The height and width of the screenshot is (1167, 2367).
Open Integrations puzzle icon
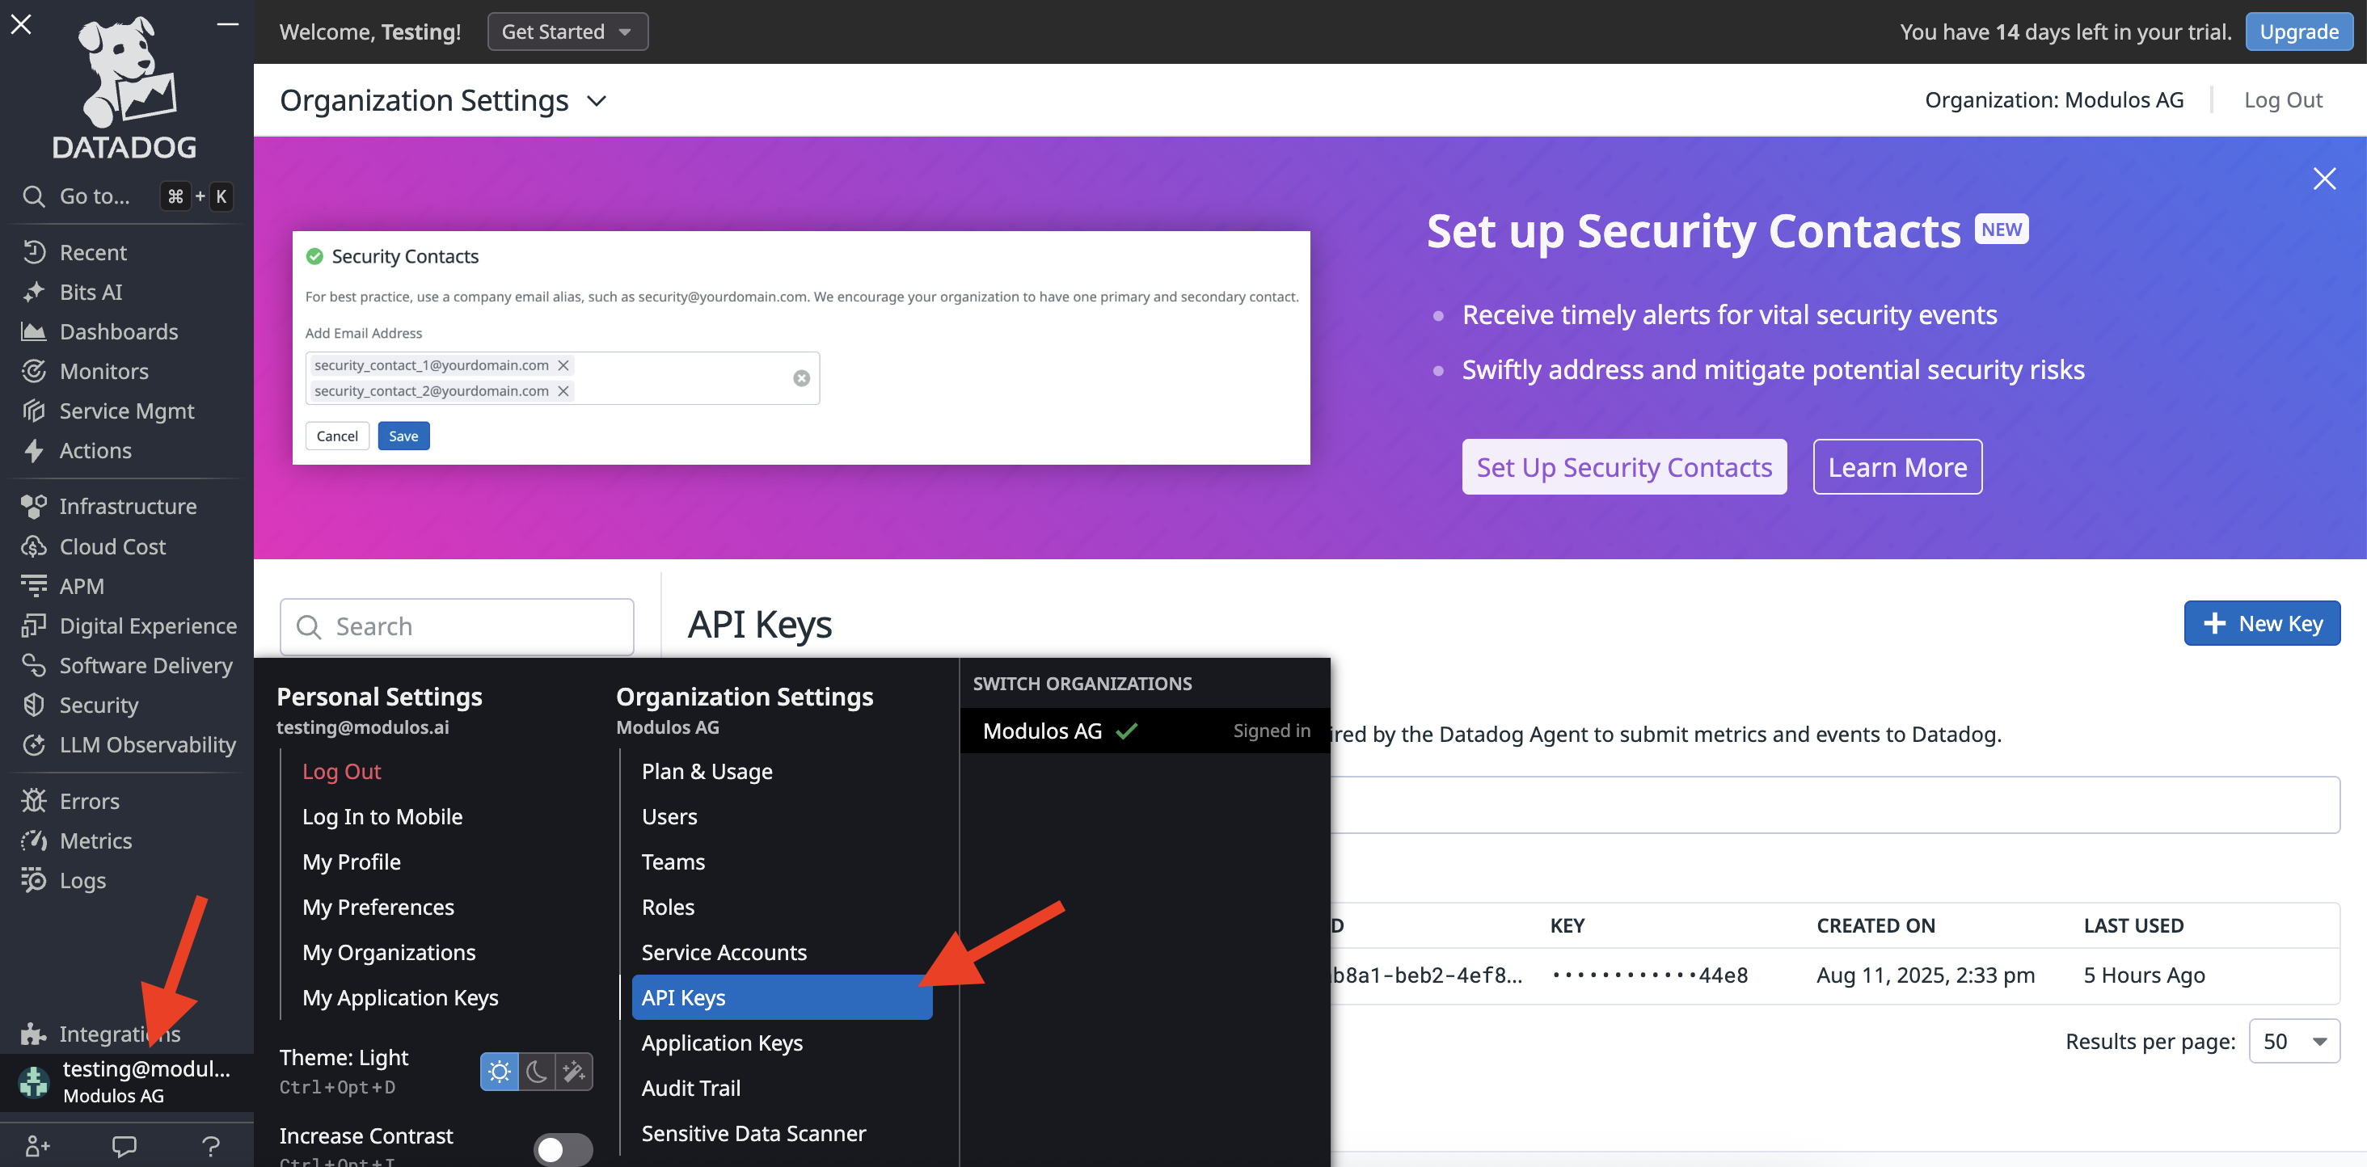coord(34,1033)
